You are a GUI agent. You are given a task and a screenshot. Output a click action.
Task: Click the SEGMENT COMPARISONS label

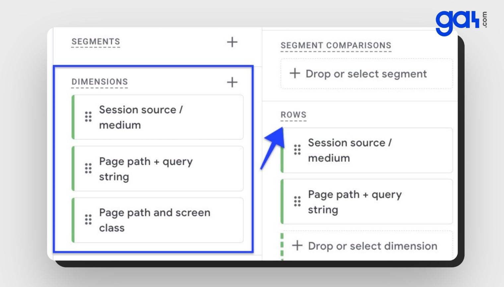pos(336,45)
